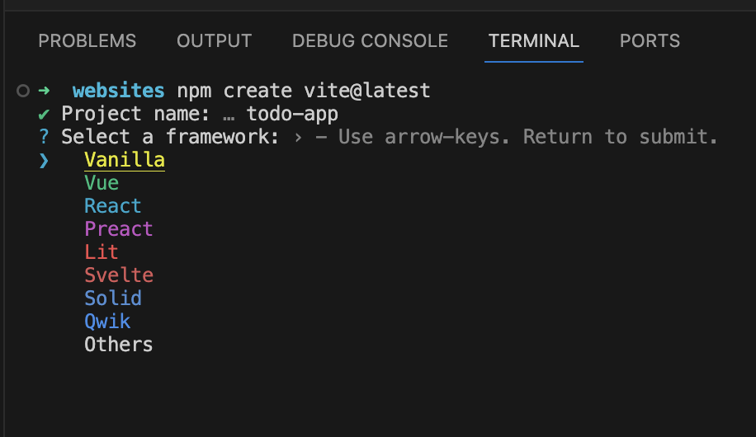This screenshot has width=756, height=437.
Task: Click the Solid framework entry
Action: pos(113,298)
